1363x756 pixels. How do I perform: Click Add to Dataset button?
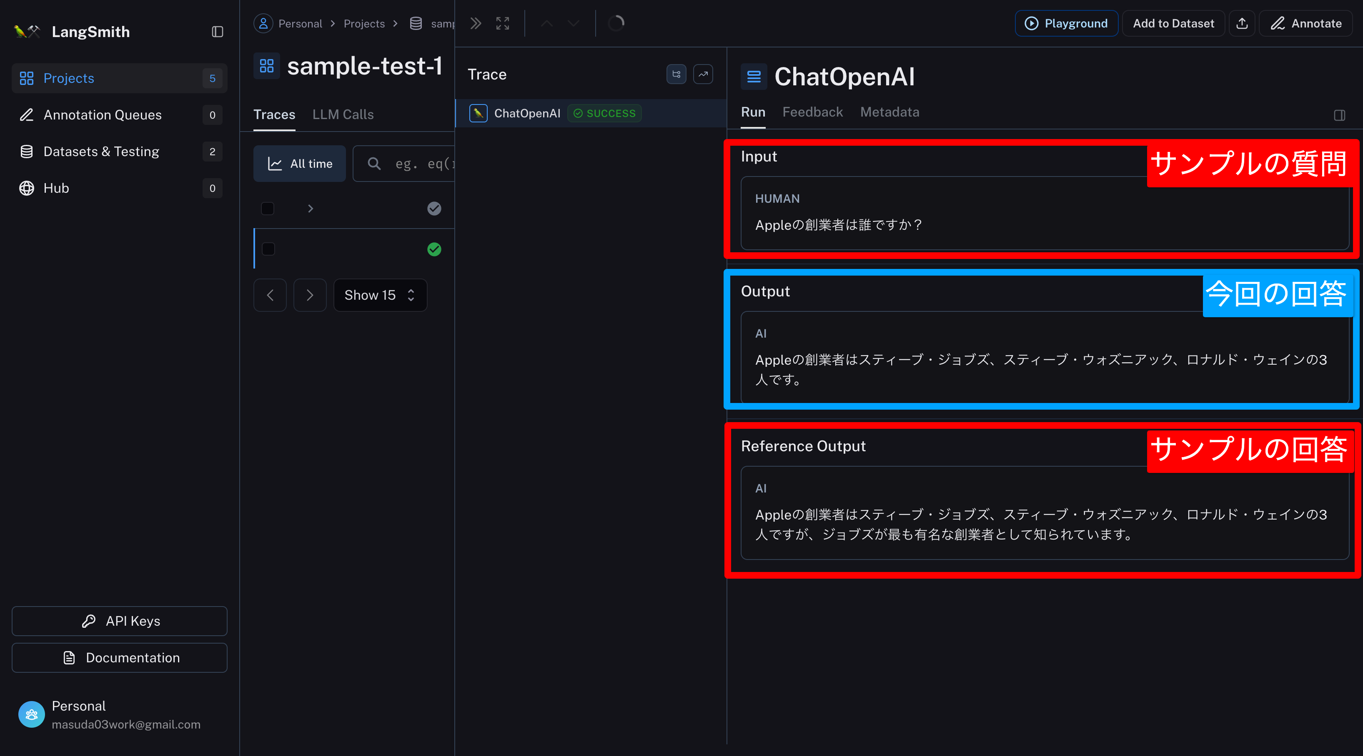(1173, 23)
